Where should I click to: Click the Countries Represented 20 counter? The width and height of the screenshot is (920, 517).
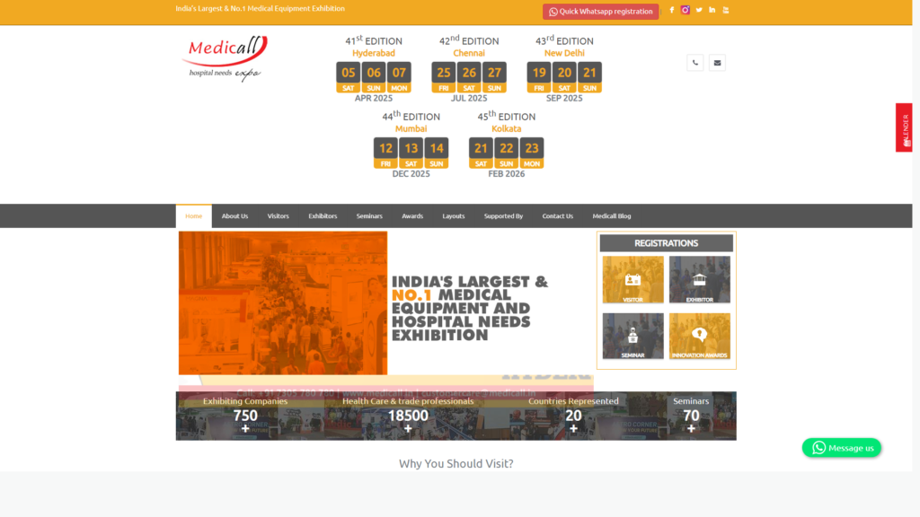(x=573, y=416)
